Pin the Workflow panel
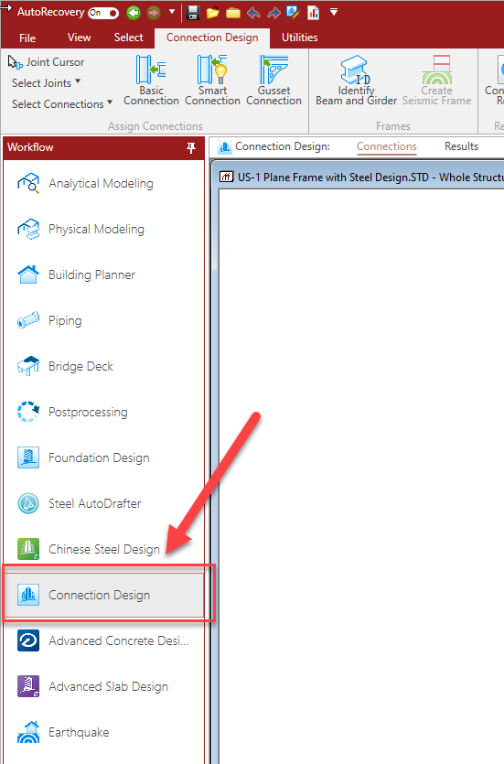 tap(191, 147)
